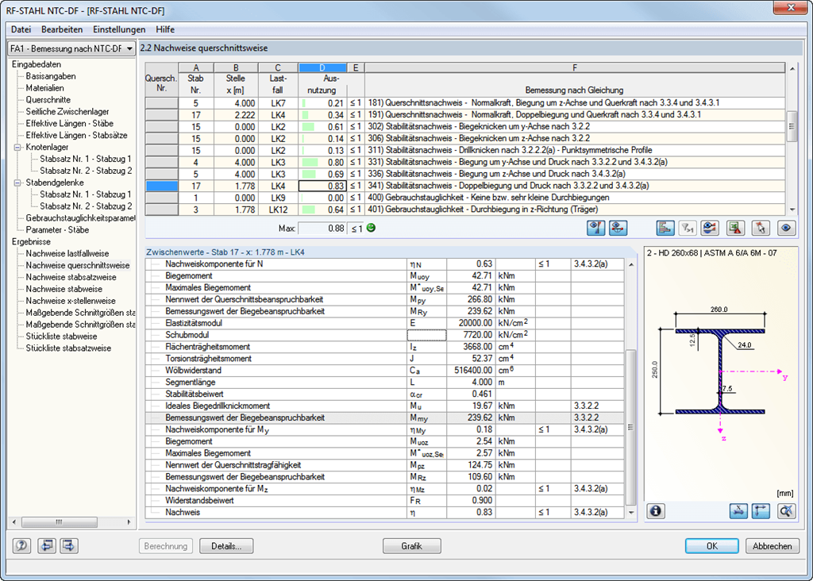The image size is (813, 581).
Task: Open the Hilfe menu
Action: 165,29
